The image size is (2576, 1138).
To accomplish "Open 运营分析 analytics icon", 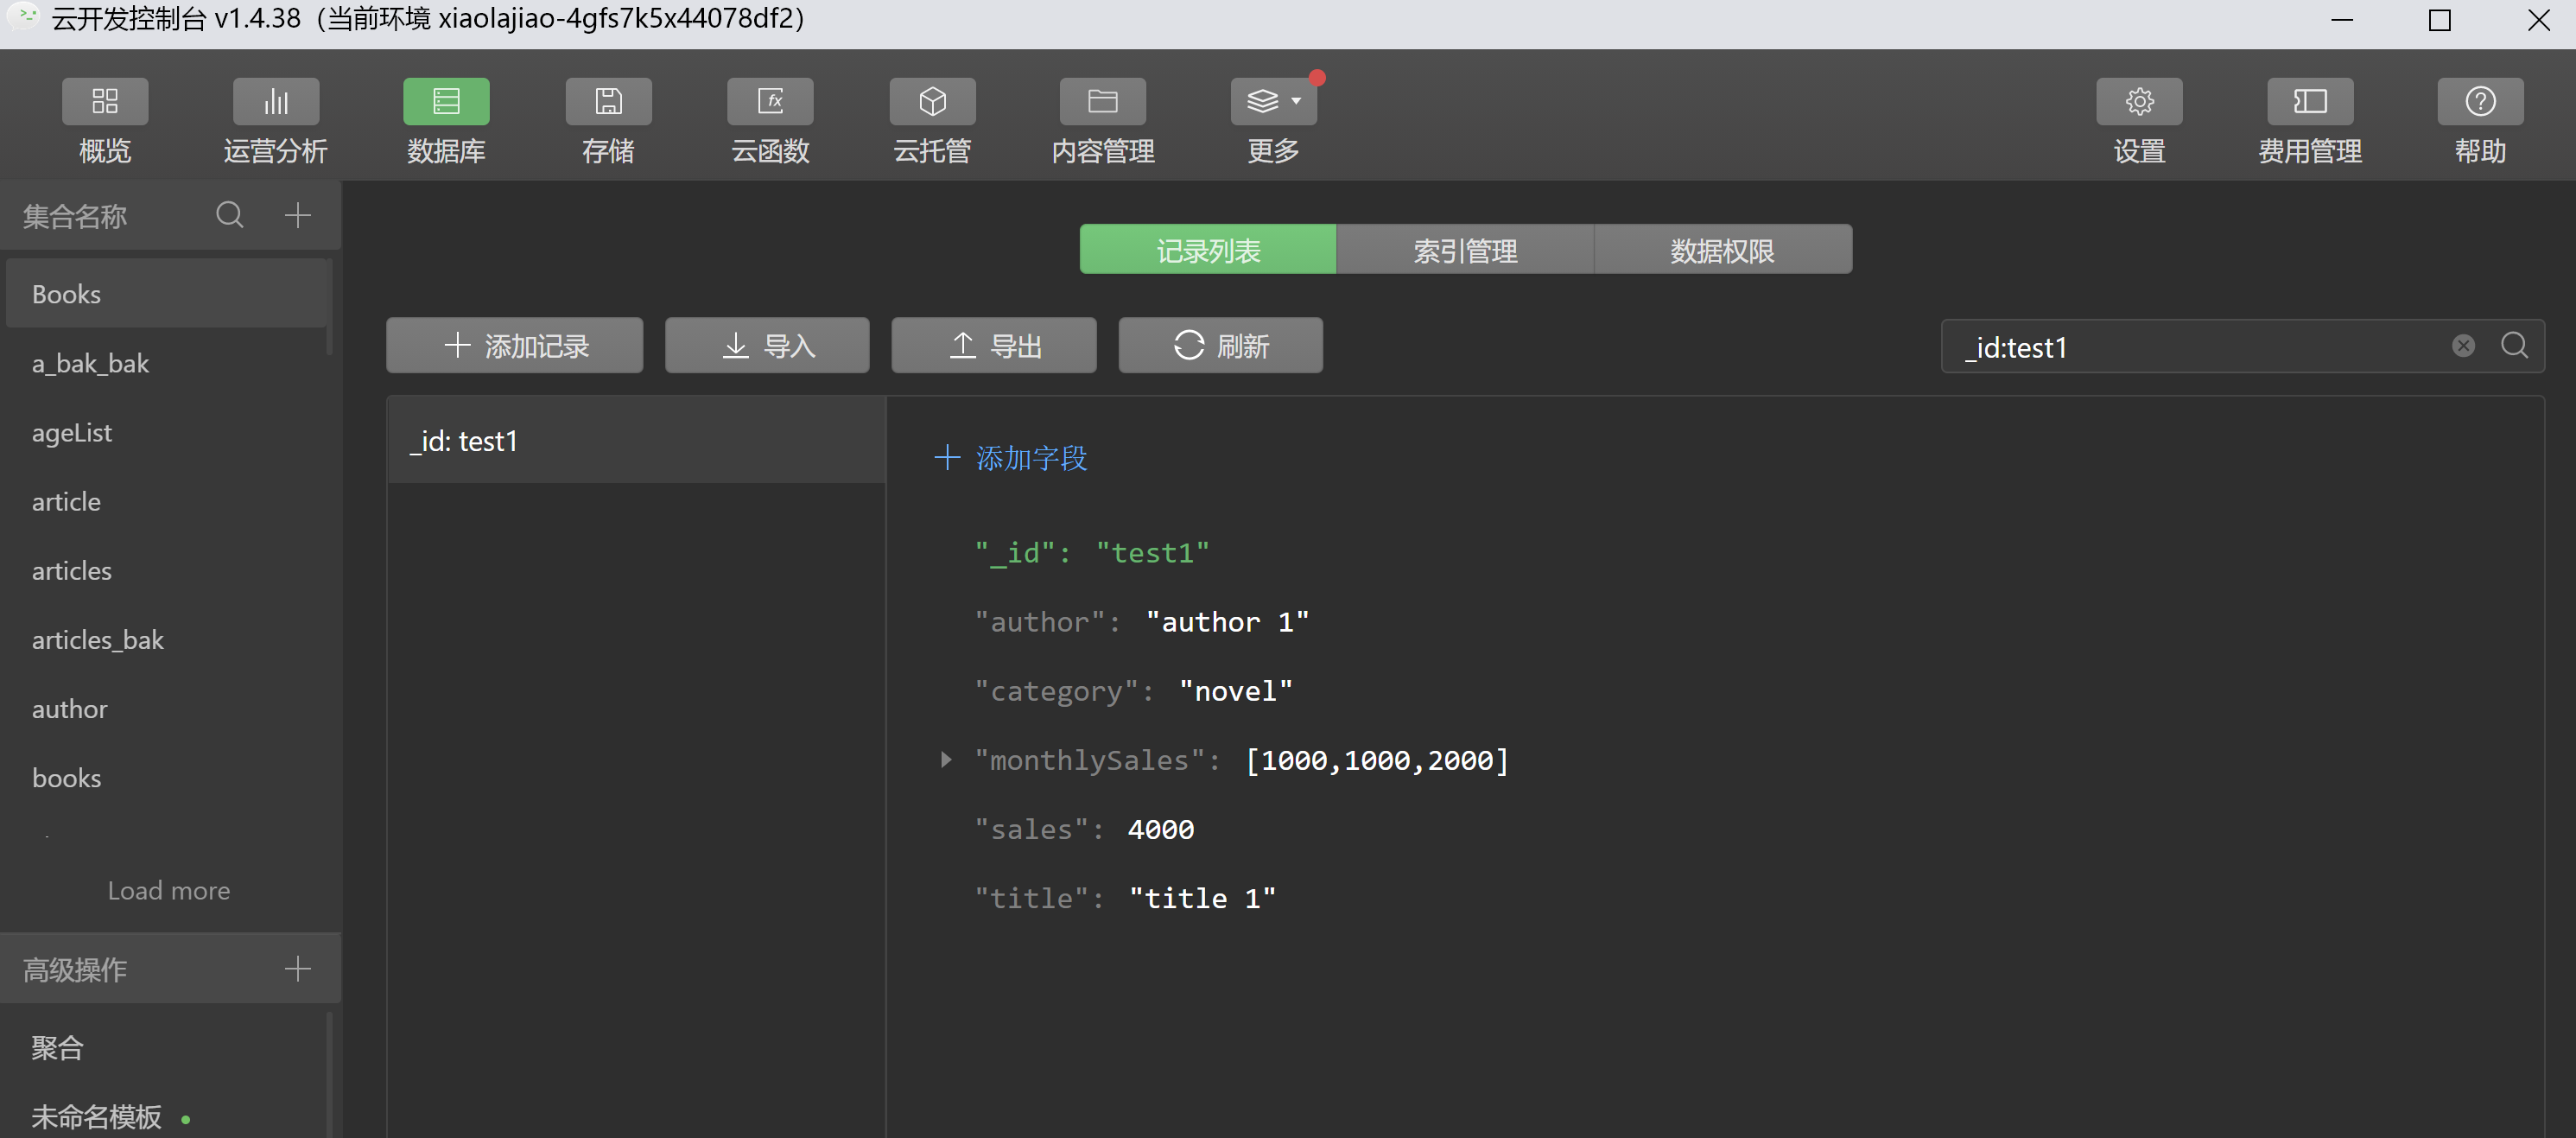I will (x=275, y=102).
